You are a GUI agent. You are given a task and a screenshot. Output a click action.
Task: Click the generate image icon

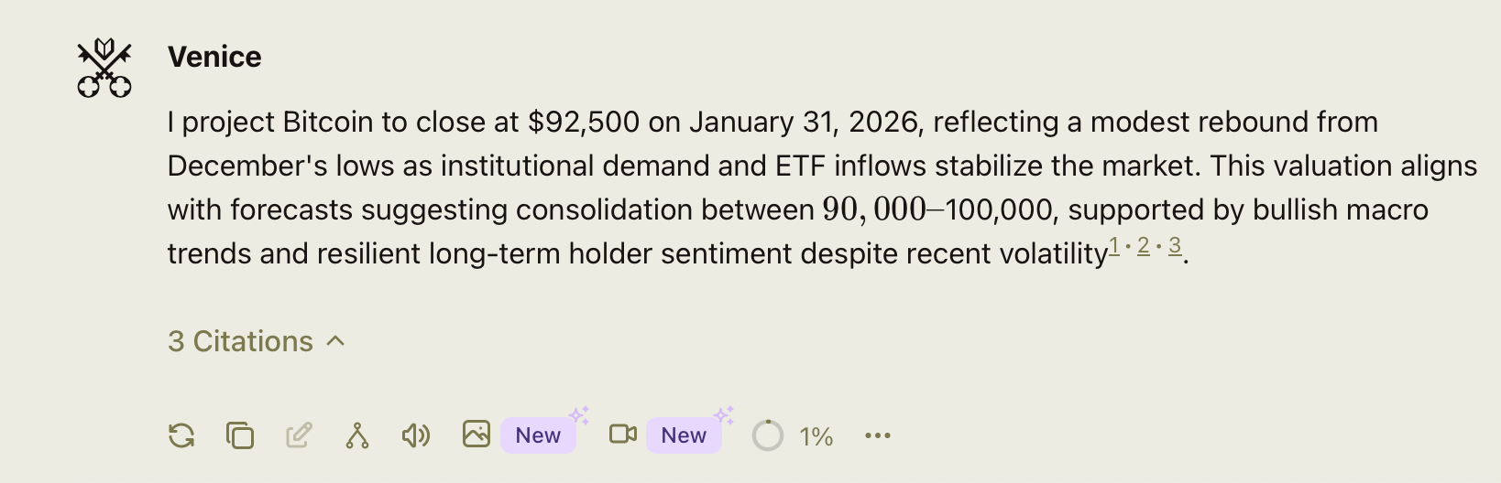(477, 434)
